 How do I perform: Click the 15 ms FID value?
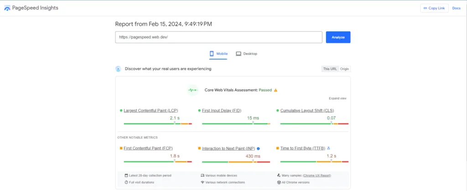tap(253, 118)
